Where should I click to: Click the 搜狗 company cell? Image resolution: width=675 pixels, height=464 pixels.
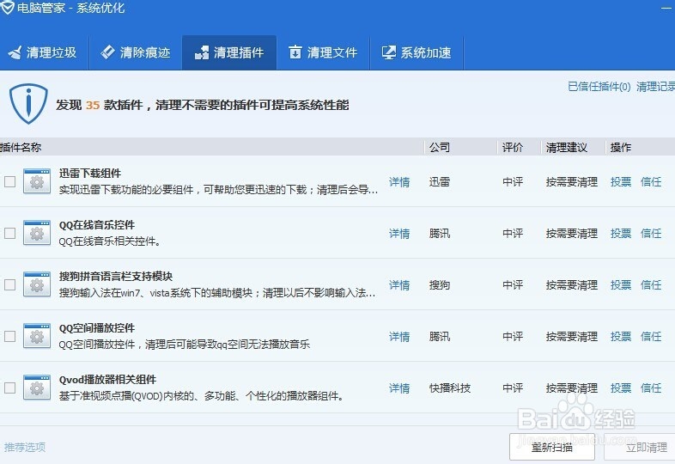point(440,284)
